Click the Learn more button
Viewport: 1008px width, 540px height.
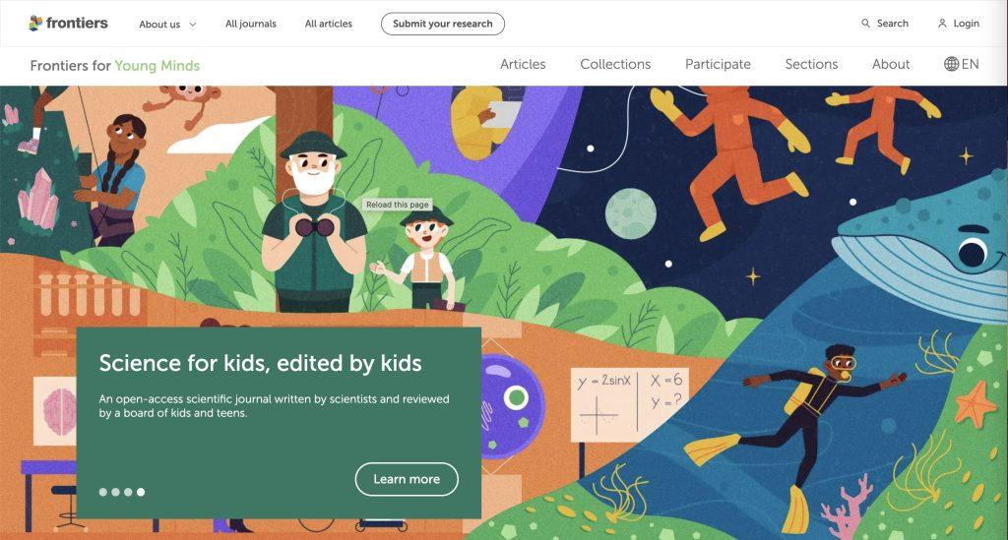click(407, 479)
